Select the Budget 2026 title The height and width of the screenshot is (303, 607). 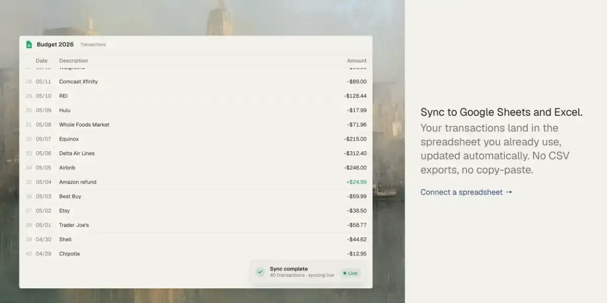[x=55, y=45]
